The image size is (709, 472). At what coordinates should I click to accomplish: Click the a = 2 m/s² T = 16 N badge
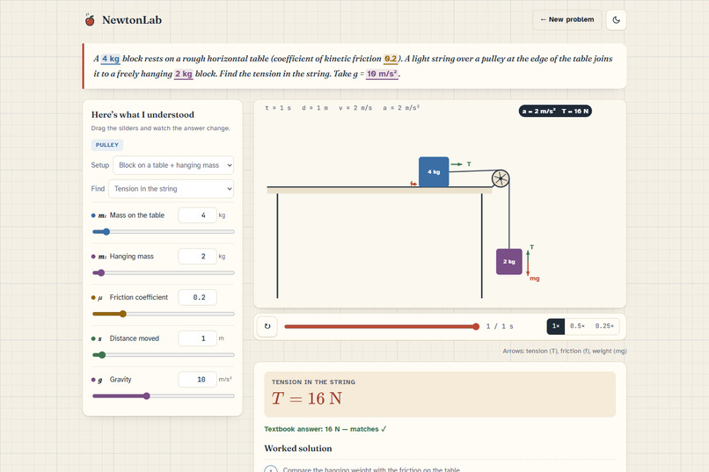(x=555, y=111)
